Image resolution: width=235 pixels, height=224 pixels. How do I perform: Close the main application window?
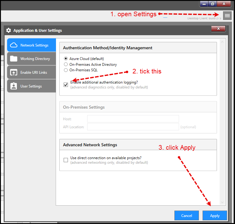point(224,4)
